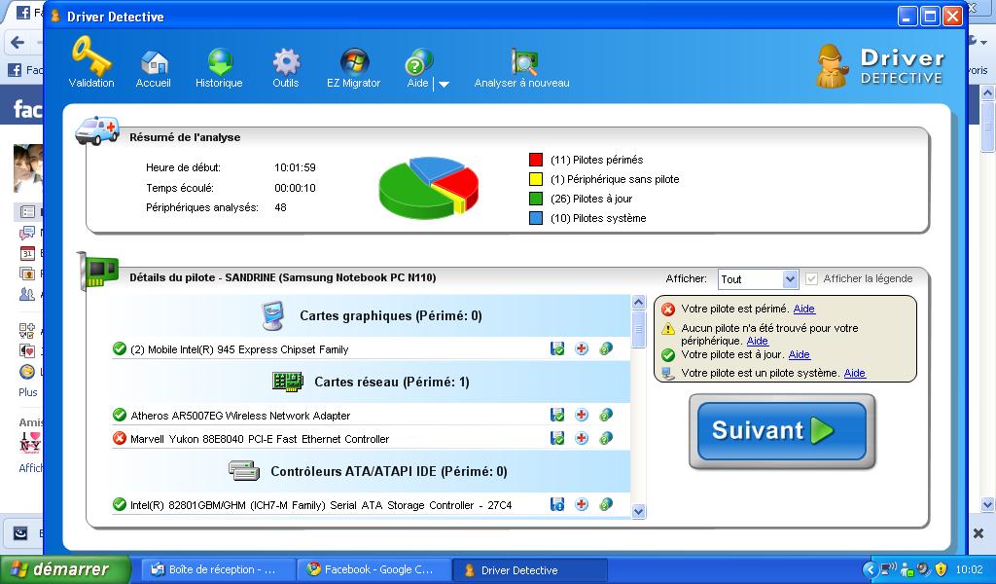996x584 pixels.
Task: Click the Cartes réseau (Périmé: 1) heading
Action: [392, 382]
